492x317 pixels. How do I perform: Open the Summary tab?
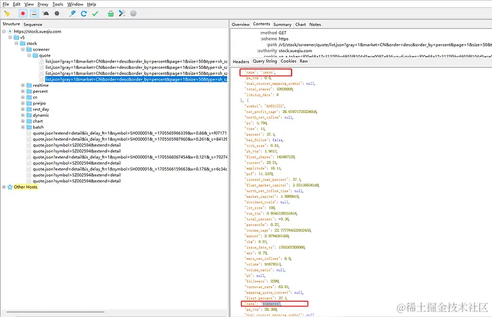pyautogui.click(x=282, y=24)
